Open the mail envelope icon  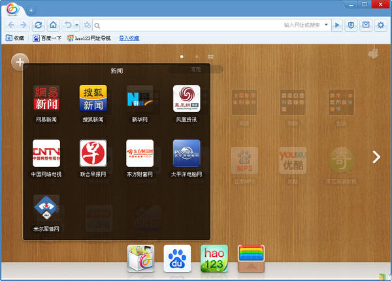pyautogui.click(x=366, y=25)
